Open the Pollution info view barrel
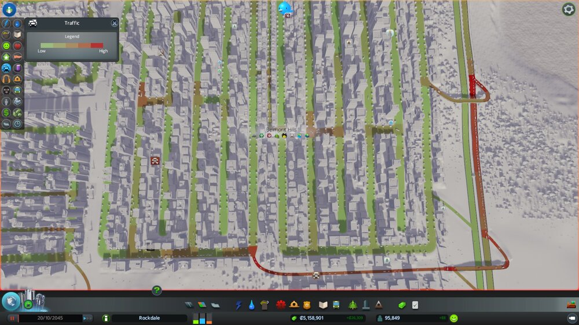The width and height of the screenshot is (579, 325). click(17, 68)
